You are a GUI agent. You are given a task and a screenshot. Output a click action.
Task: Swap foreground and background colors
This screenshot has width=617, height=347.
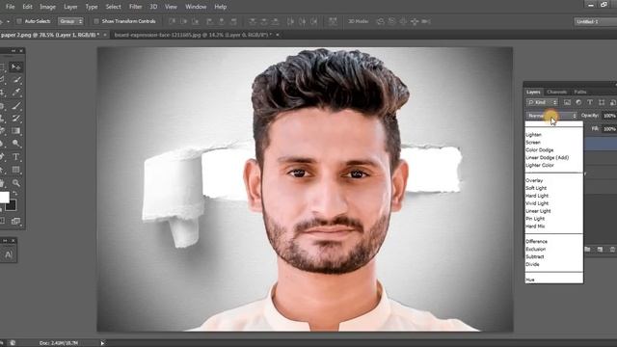pos(15,193)
